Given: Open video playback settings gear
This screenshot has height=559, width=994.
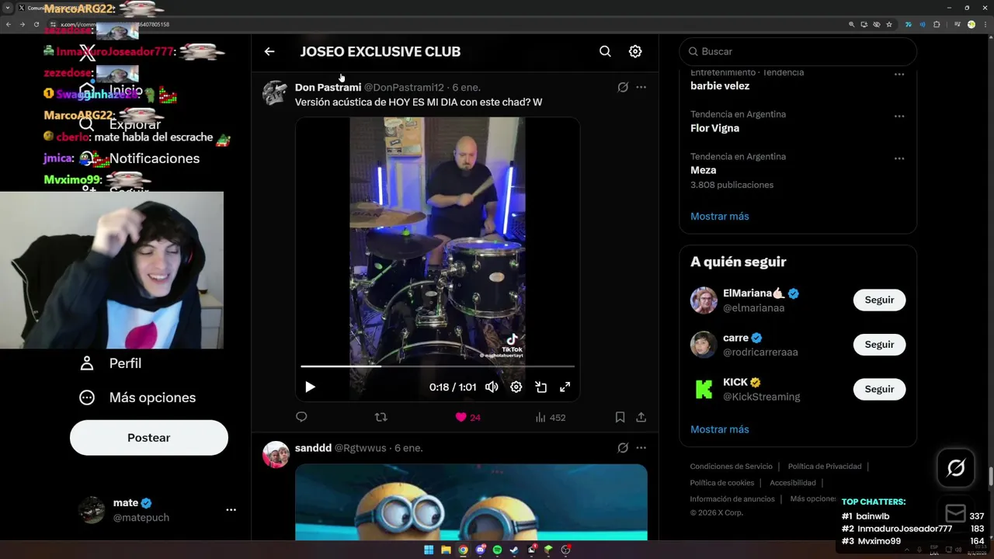Looking at the screenshot, I should point(516,387).
